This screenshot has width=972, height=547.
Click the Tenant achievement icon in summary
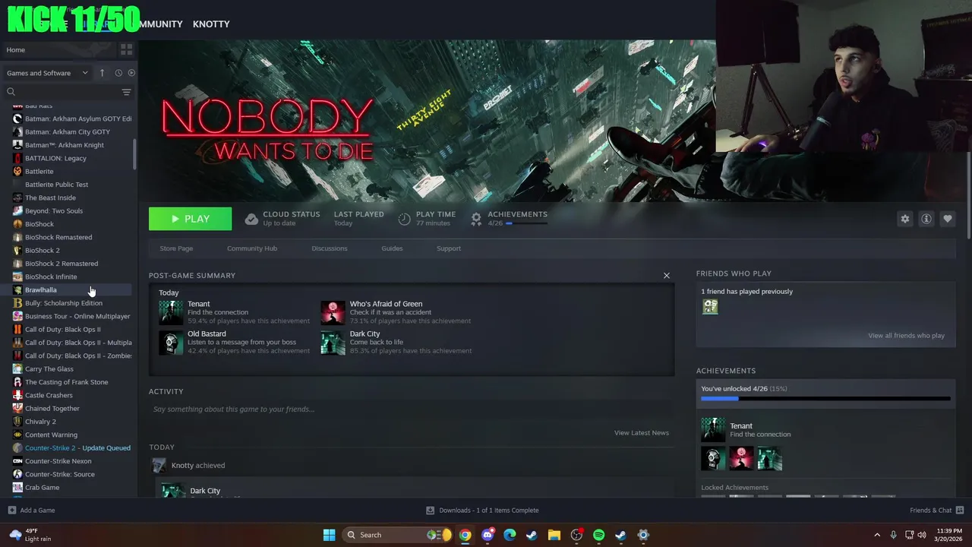point(171,312)
